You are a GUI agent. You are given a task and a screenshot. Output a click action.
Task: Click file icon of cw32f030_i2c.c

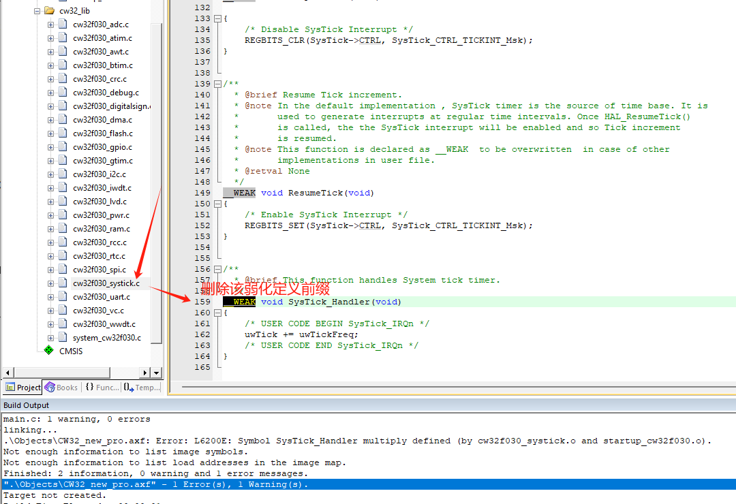pyautogui.click(x=63, y=174)
